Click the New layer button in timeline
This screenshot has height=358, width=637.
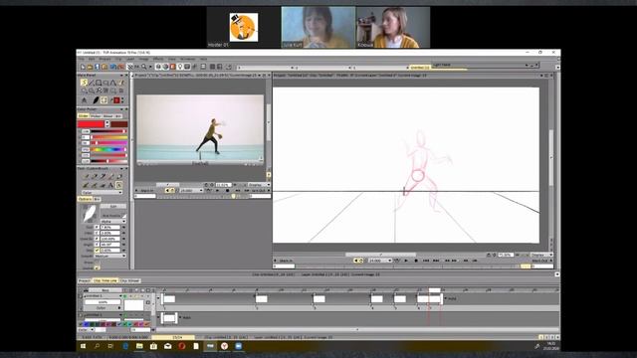click(x=106, y=290)
